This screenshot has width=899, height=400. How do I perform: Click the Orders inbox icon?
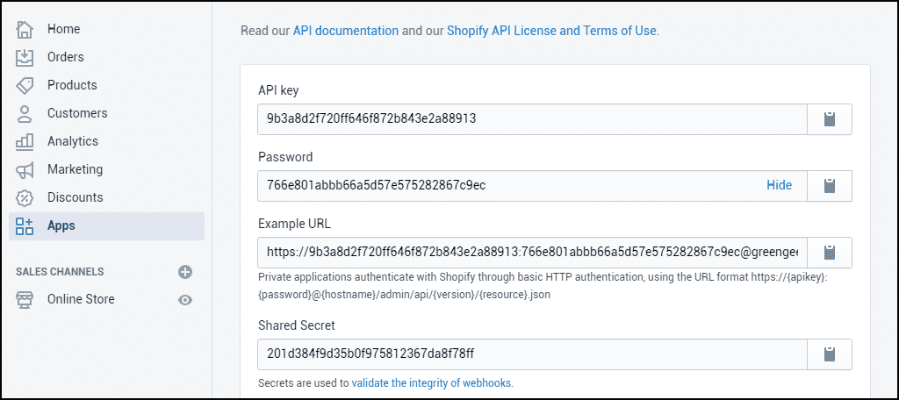[25, 57]
